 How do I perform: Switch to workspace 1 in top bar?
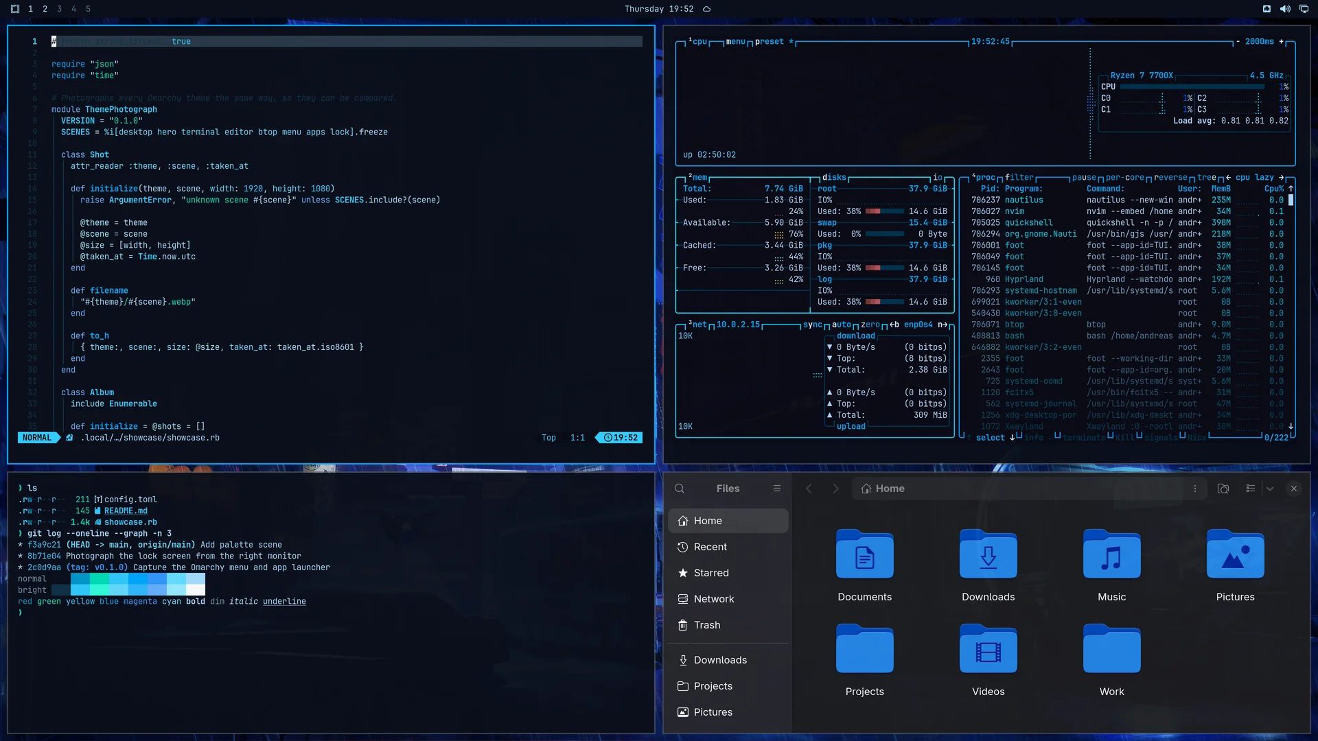tap(30, 9)
